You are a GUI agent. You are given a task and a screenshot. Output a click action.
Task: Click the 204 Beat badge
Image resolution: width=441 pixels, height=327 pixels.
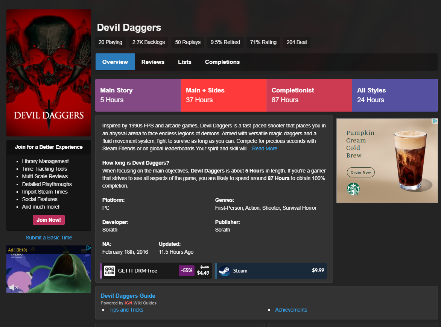[297, 42]
